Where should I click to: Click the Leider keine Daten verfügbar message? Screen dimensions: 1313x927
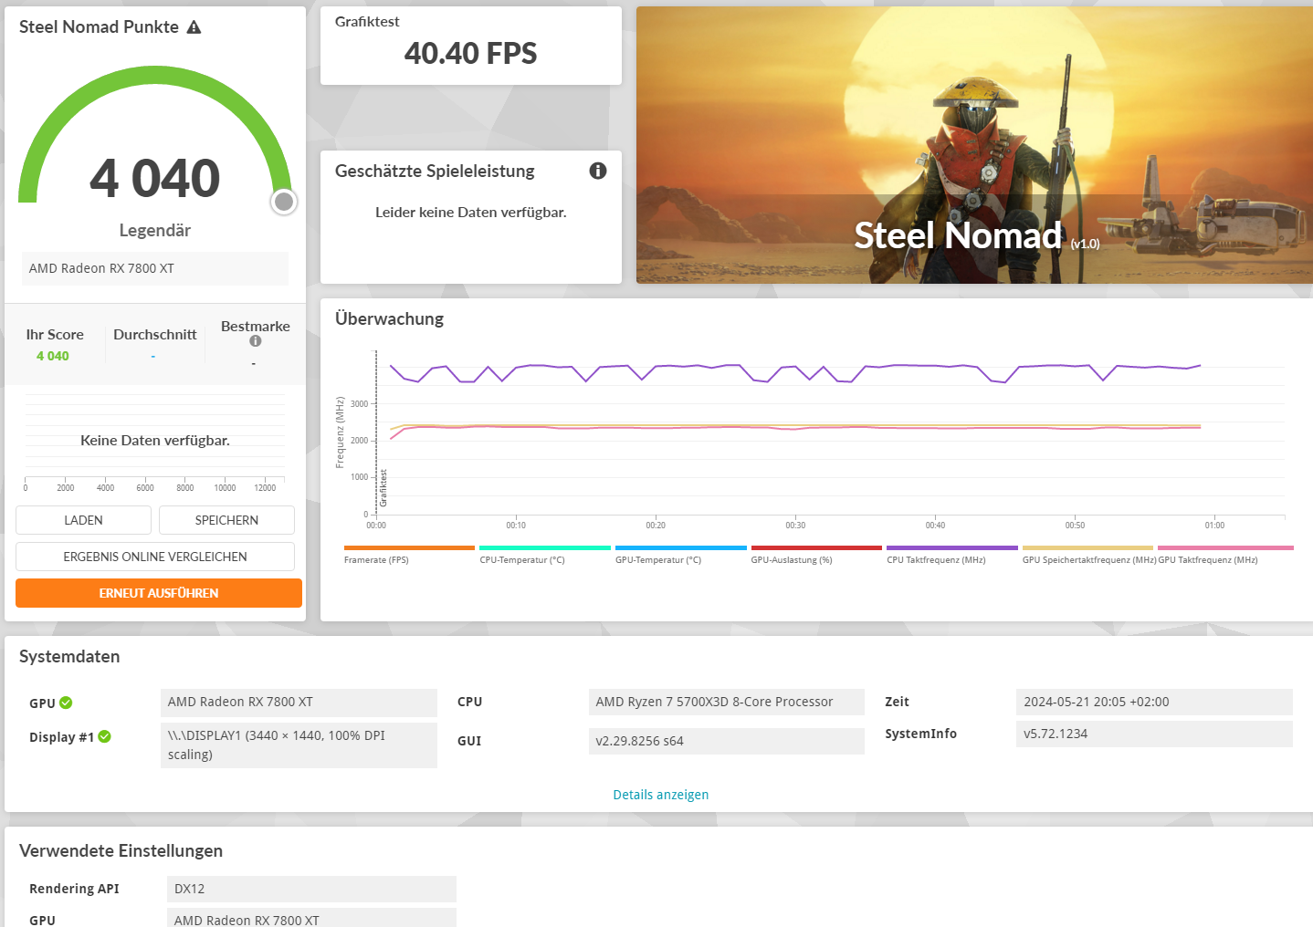[471, 213]
